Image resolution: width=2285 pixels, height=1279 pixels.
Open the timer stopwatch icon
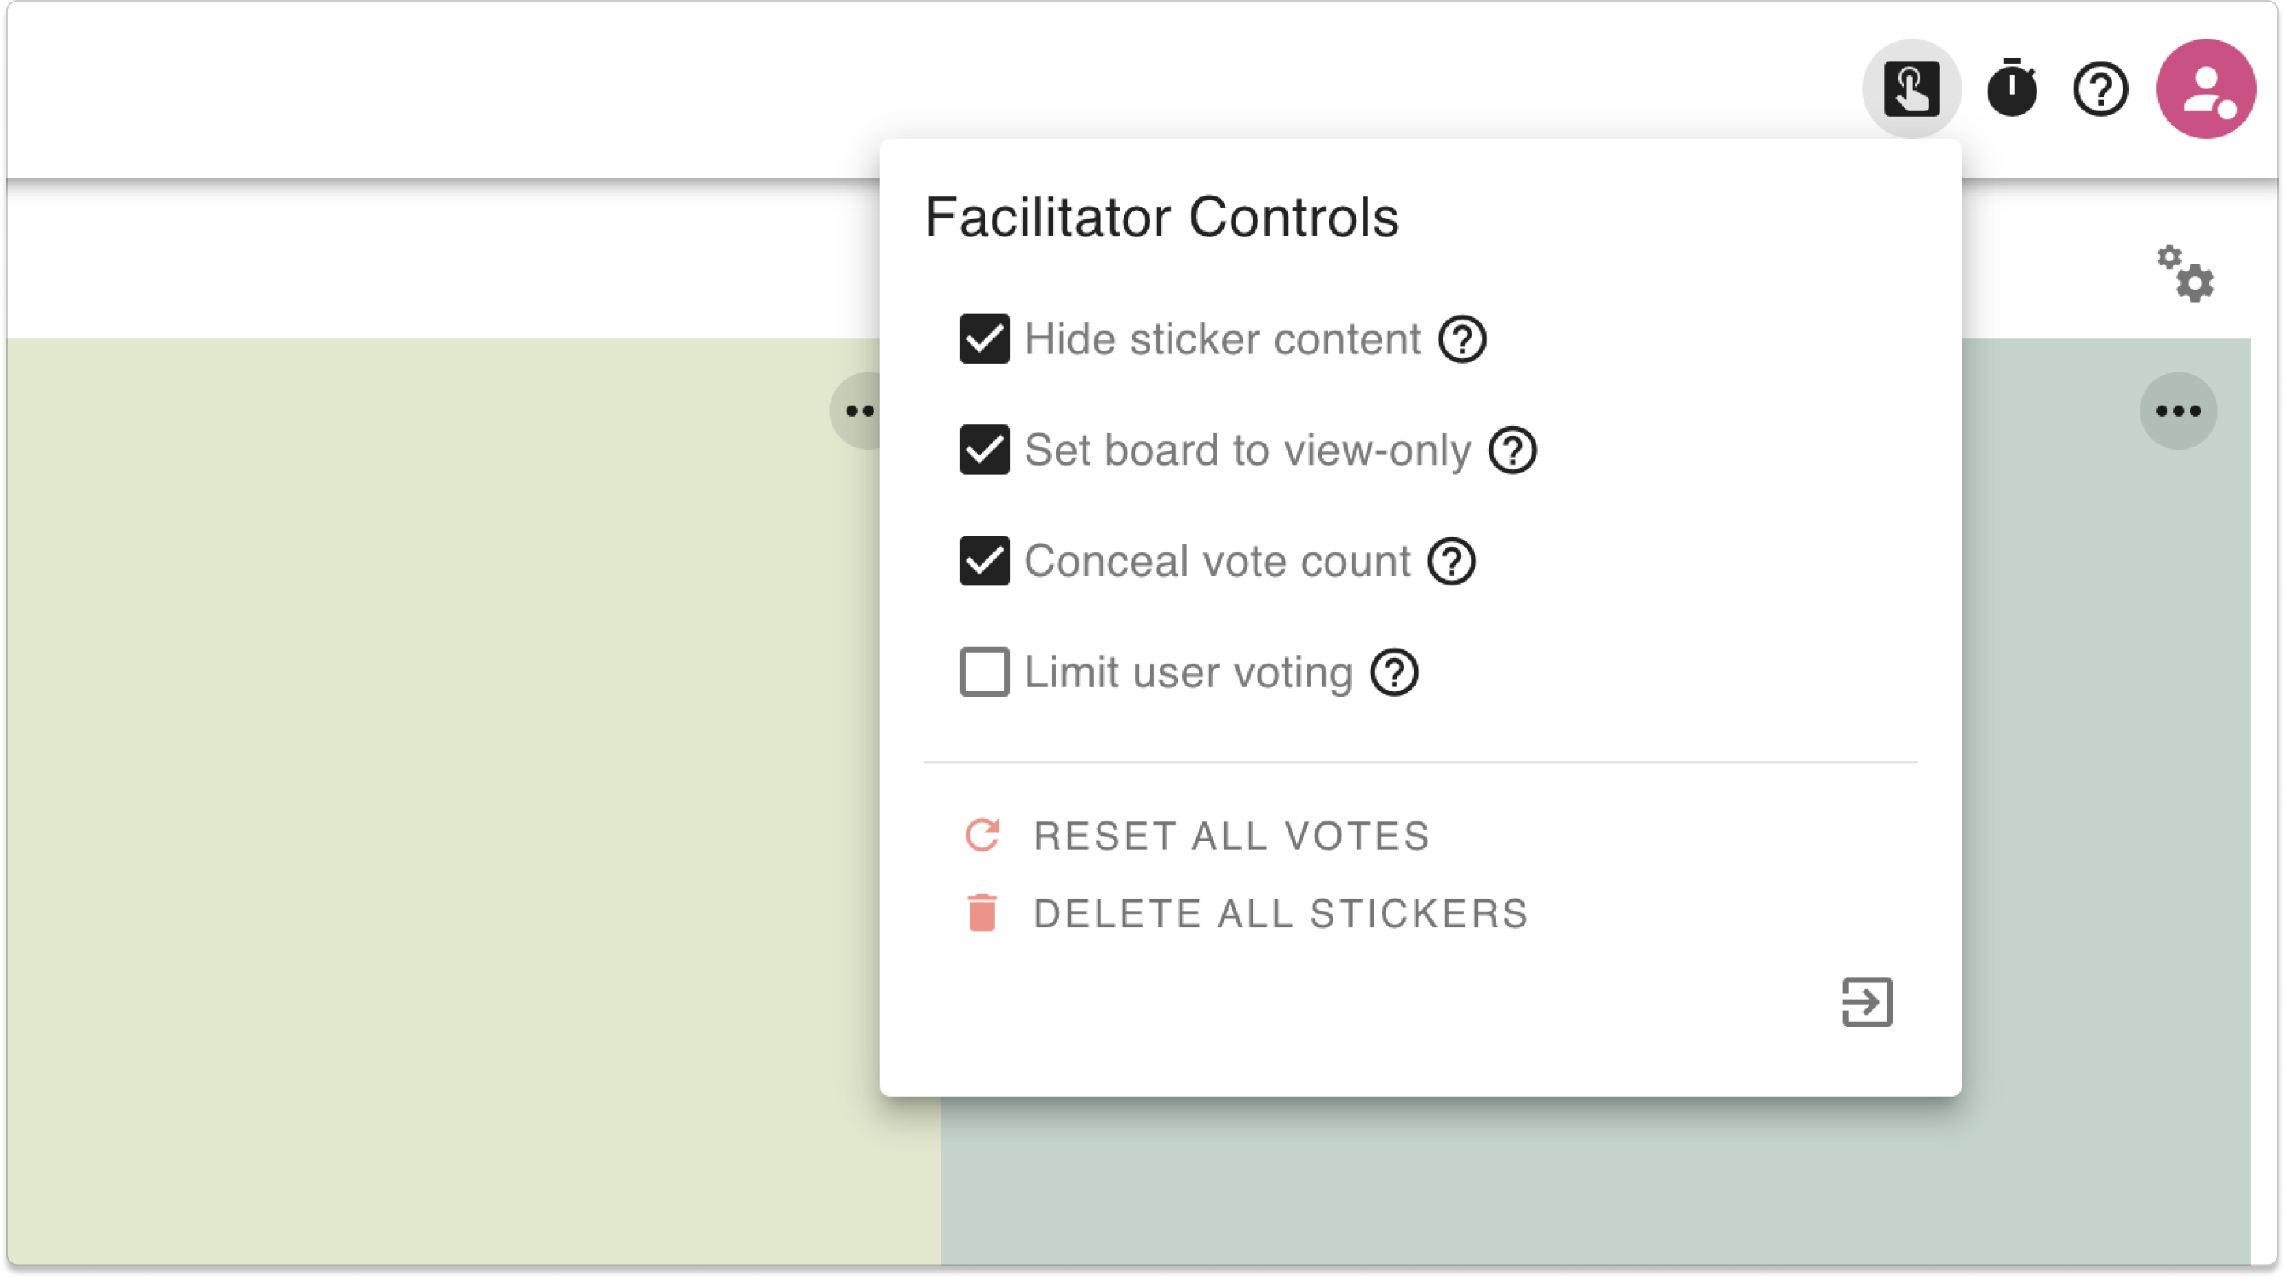(x=2012, y=88)
